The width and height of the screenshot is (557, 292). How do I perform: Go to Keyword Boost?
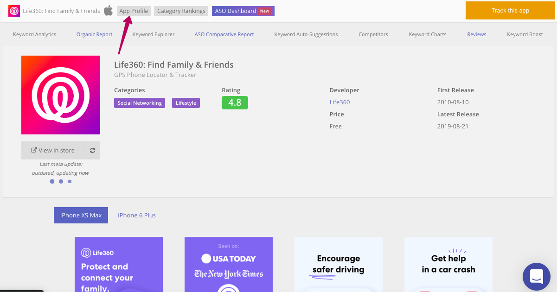tap(525, 34)
